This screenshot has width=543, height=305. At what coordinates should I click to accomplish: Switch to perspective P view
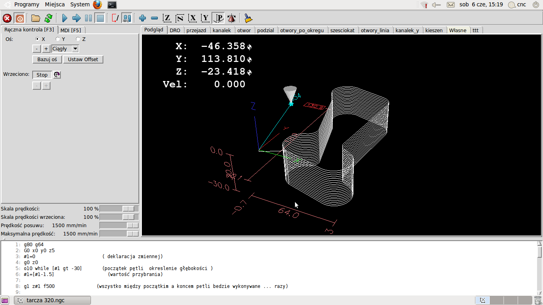coord(219,18)
